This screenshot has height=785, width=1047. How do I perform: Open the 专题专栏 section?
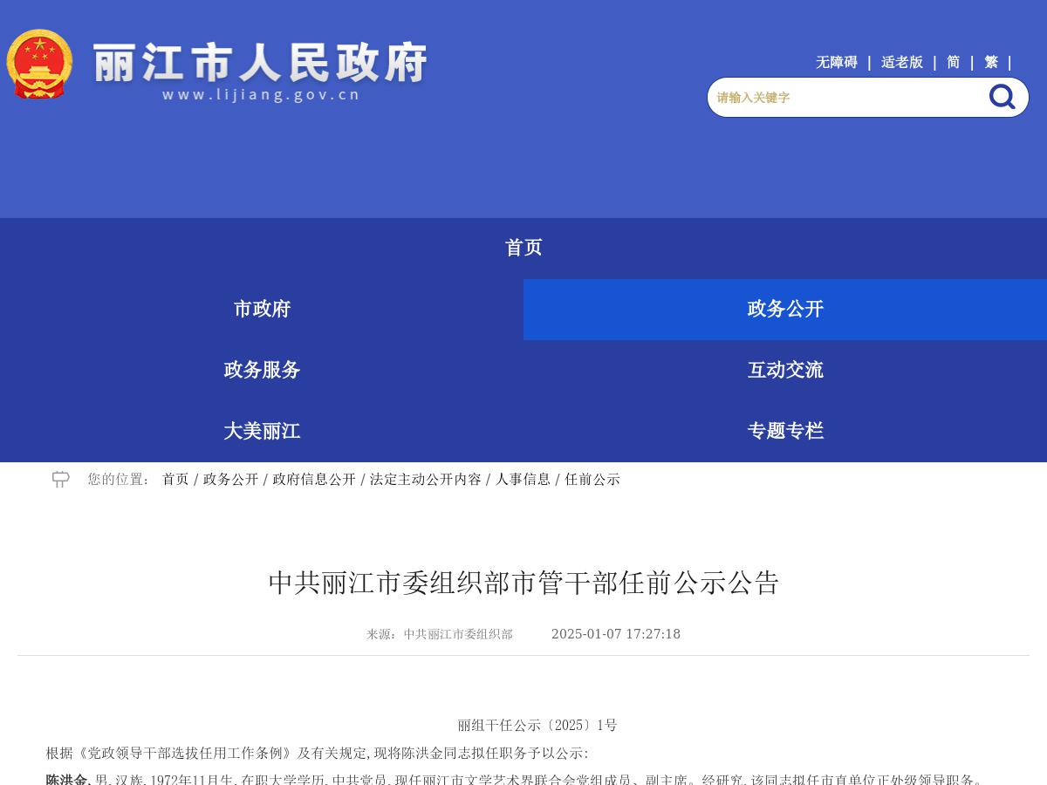click(785, 431)
